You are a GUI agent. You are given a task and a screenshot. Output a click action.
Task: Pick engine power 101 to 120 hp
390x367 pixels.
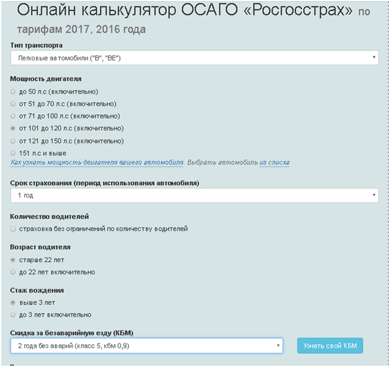pyautogui.click(x=14, y=129)
